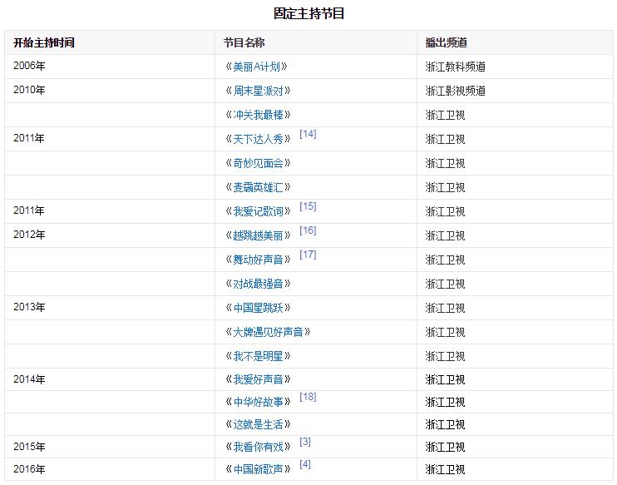
Task: Open the 《舞动好声音》 link
Action: point(258,260)
